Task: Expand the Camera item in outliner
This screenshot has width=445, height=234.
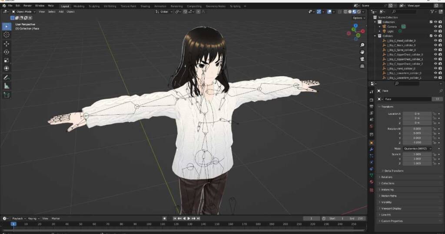Action: [x=380, y=27]
